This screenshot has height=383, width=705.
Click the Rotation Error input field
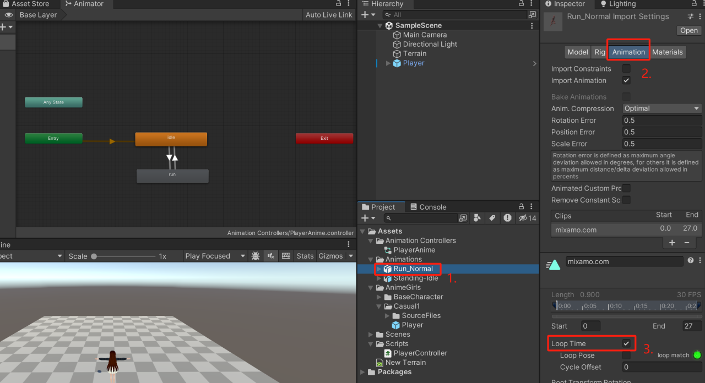[x=662, y=120]
